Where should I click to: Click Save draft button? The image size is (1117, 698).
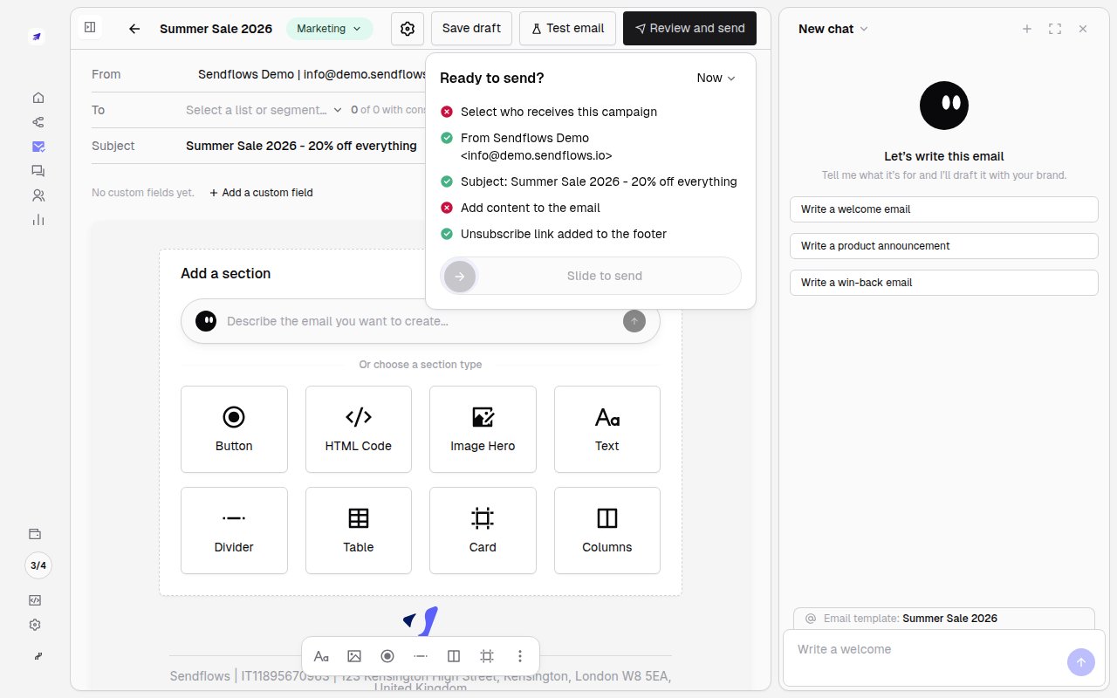point(471,28)
